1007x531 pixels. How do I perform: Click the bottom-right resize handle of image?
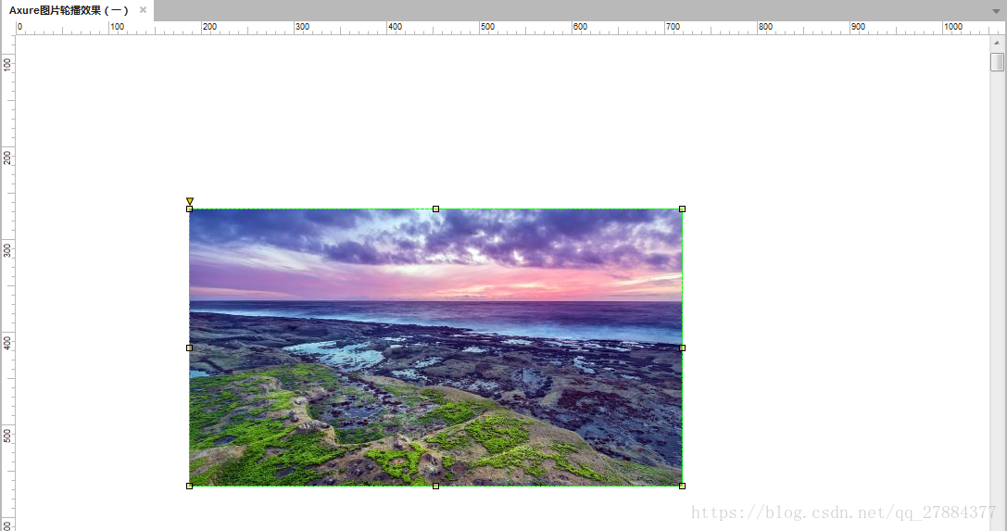click(x=682, y=486)
